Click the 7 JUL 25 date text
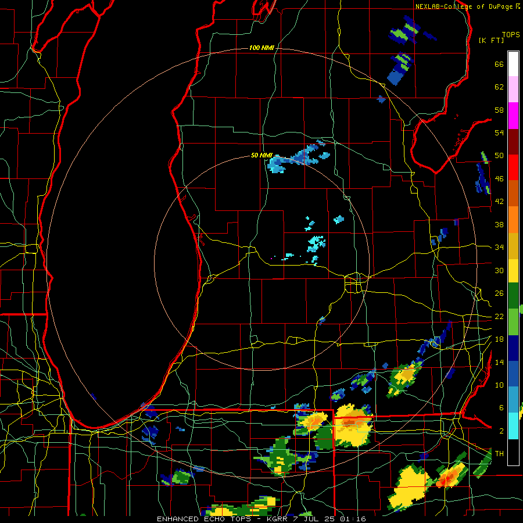 click(314, 519)
